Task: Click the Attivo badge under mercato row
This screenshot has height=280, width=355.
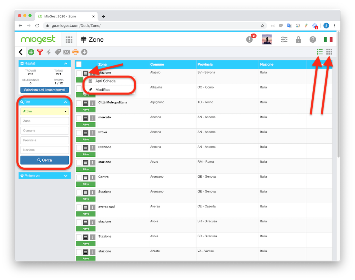Action: (86, 125)
